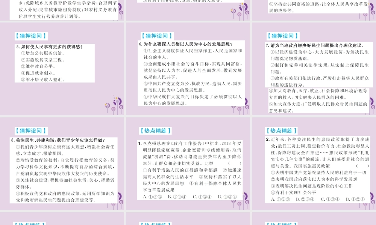This screenshot has height=225, width=376.
Task: Select title '6. 为什么要深入贯彻以人民为中心的发展思想?'
Action: click(186, 44)
